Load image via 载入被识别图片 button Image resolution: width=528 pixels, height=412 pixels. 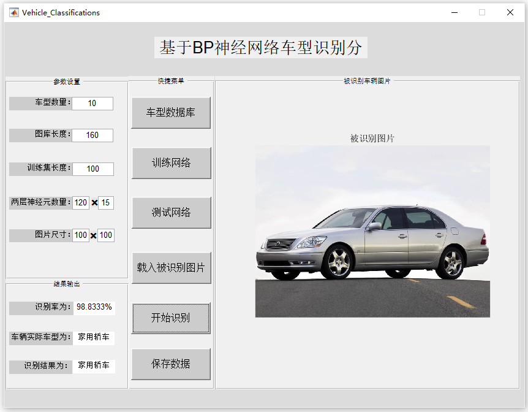(x=171, y=268)
